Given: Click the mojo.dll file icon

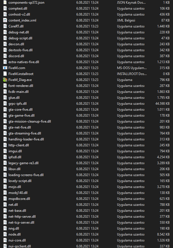Looking at the screenshot, I should (5, 187).
